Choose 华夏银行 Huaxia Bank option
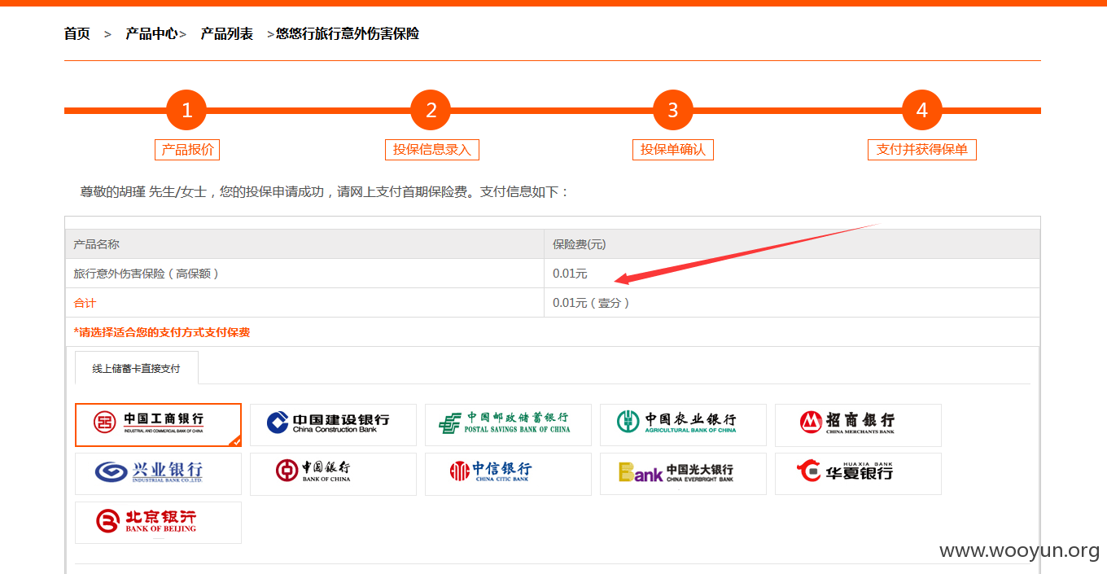Viewport: 1107px width, 574px height. point(858,474)
